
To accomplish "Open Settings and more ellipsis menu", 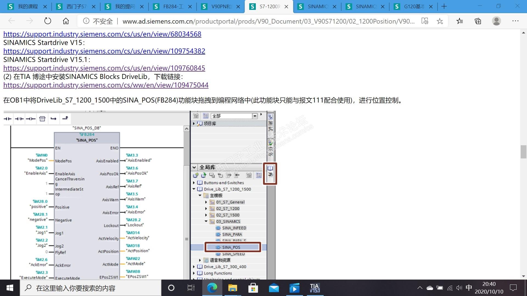I will (515, 21).
